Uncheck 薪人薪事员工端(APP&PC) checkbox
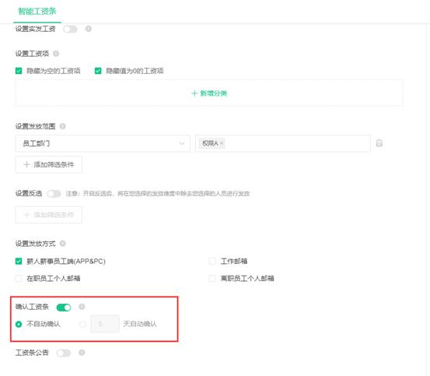430x376 pixels. point(19,262)
